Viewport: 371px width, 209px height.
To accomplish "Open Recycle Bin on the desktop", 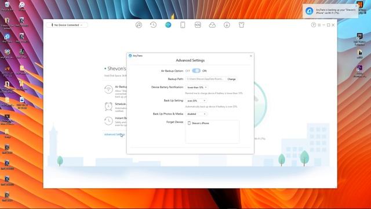I will coord(7,6).
